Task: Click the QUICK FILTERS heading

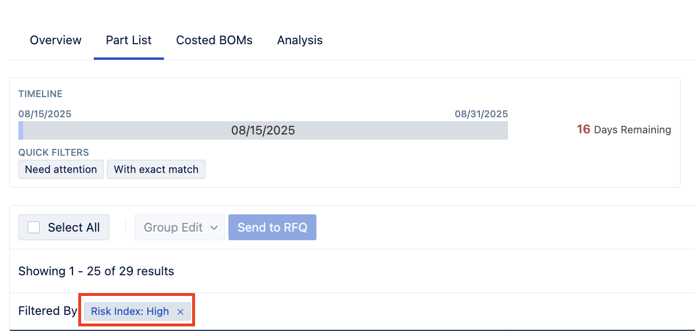Action: point(54,153)
